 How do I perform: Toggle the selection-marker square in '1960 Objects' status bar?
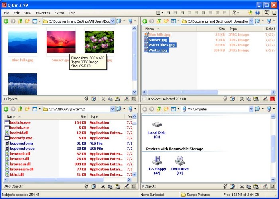(x=134, y=186)
